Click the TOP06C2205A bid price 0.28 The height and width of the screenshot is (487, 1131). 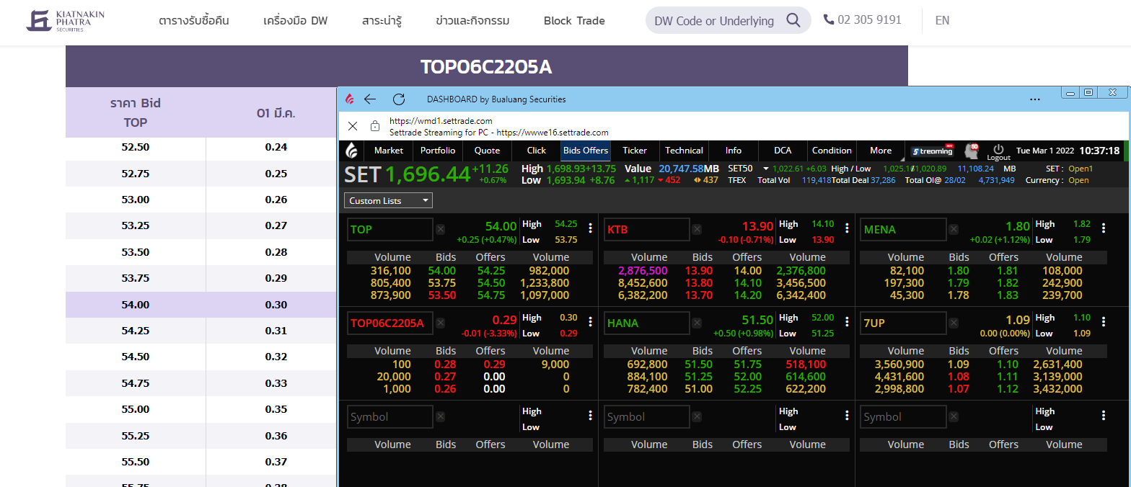(x=445, y=364)
